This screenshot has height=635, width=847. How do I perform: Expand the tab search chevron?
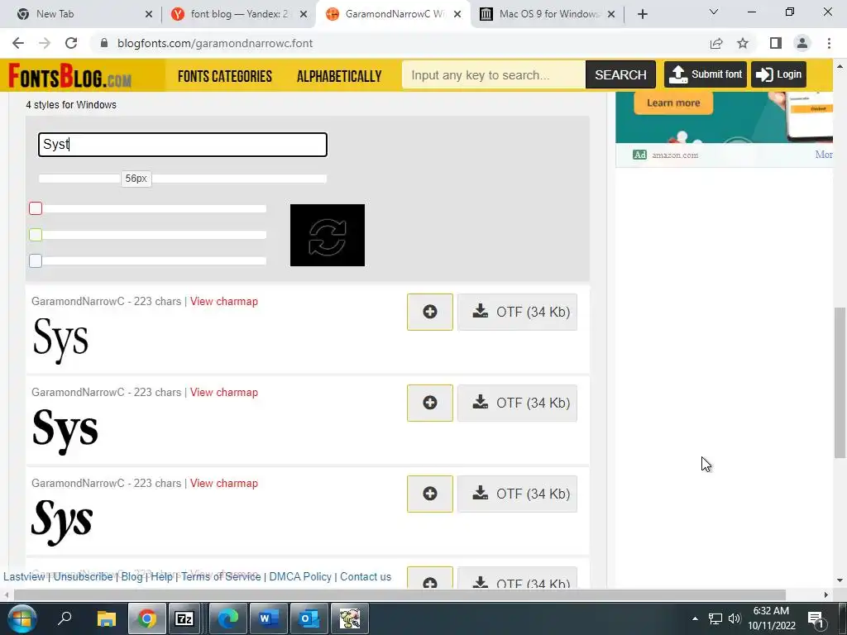714,12
